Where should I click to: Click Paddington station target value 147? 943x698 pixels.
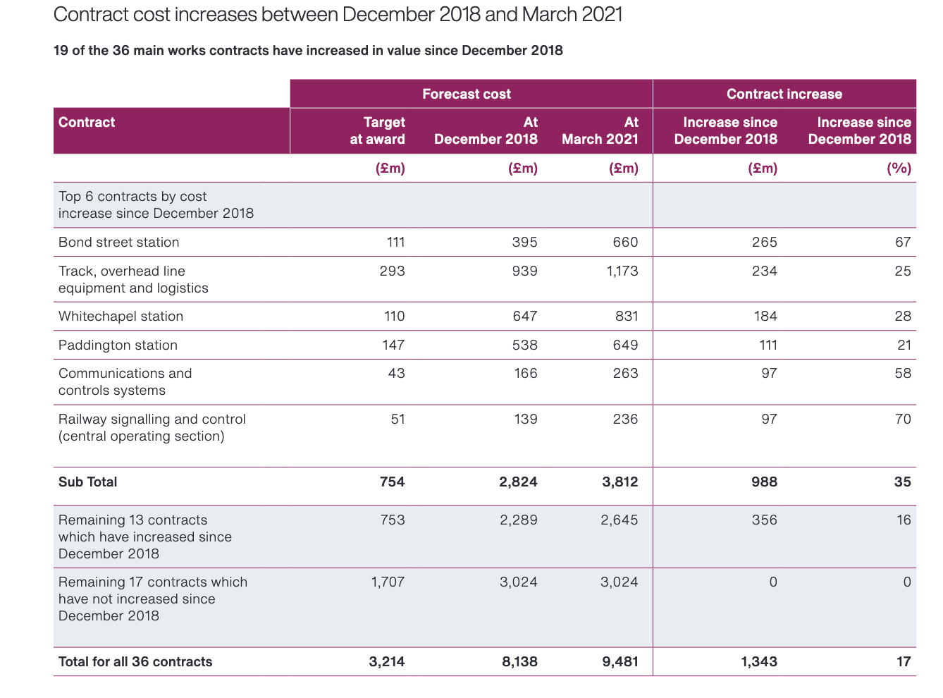tap(393, 345)
